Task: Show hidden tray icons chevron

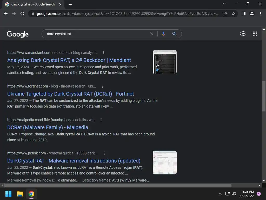Action: [x=220, y=194]
